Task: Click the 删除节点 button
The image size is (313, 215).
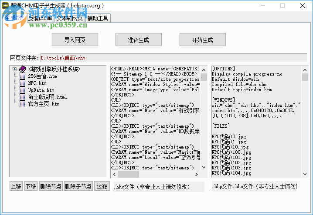Action: 51,186
